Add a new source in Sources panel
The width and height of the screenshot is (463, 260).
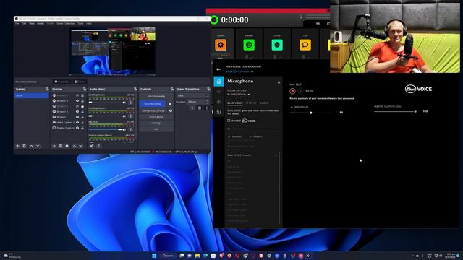point(54,146)
